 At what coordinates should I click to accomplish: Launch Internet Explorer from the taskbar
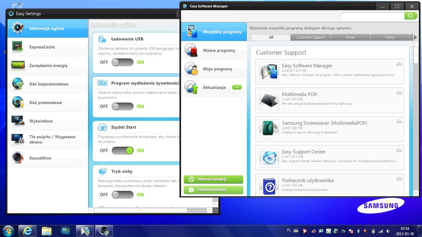coord(27,231)
